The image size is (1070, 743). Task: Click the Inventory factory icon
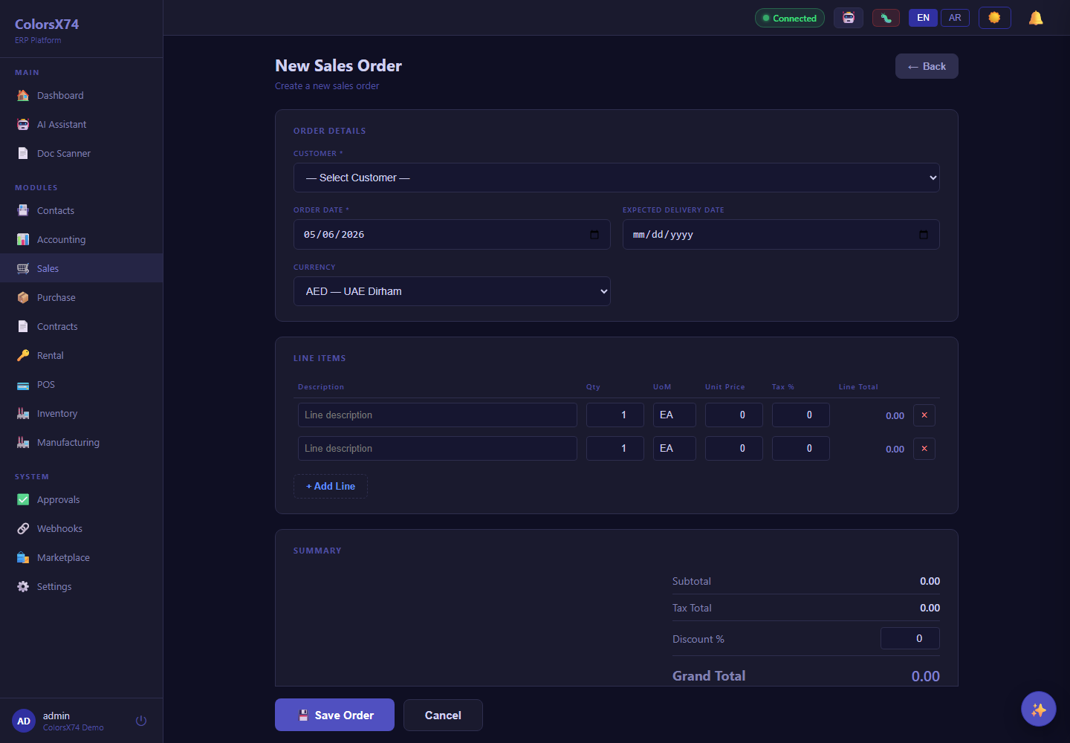[x=23, y=413]
